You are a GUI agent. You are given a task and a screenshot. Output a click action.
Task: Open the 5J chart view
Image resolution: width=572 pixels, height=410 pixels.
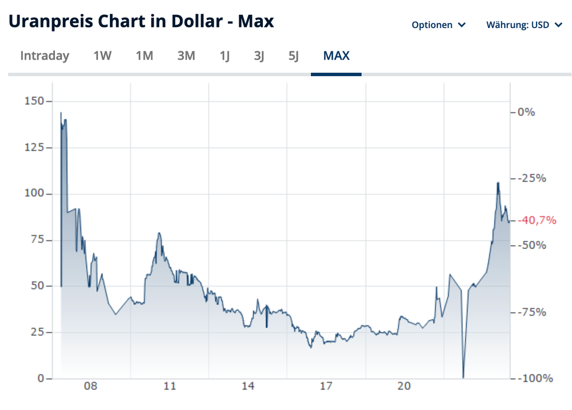(294, 56)
